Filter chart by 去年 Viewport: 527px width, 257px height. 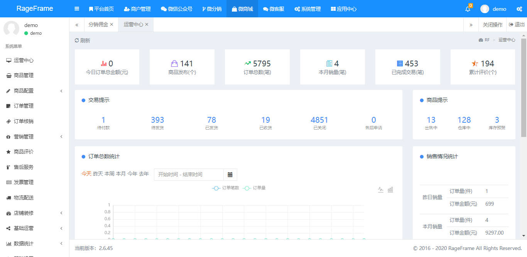tap(144, 174)
